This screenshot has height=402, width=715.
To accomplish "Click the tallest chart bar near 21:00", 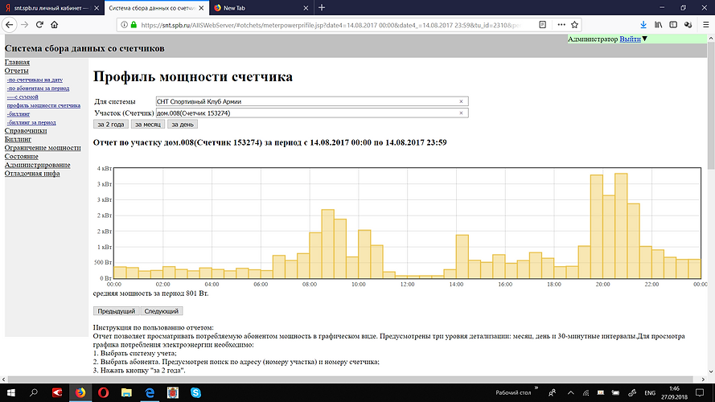I will (621, 226).
